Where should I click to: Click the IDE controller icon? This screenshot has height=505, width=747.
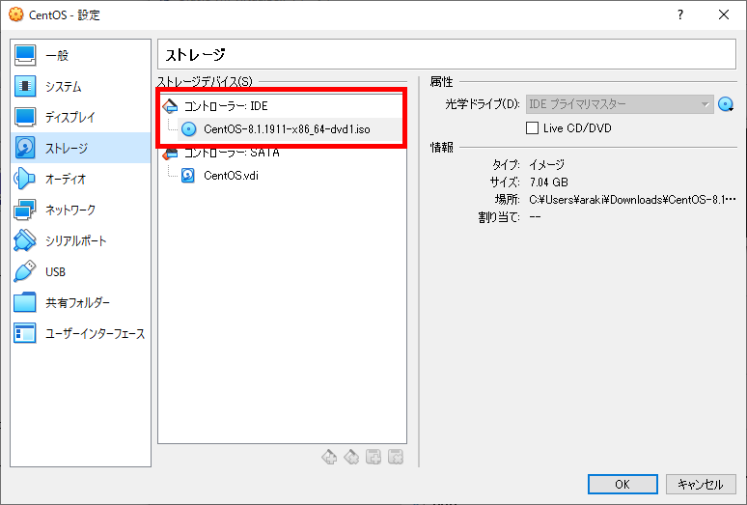[170, 106]
